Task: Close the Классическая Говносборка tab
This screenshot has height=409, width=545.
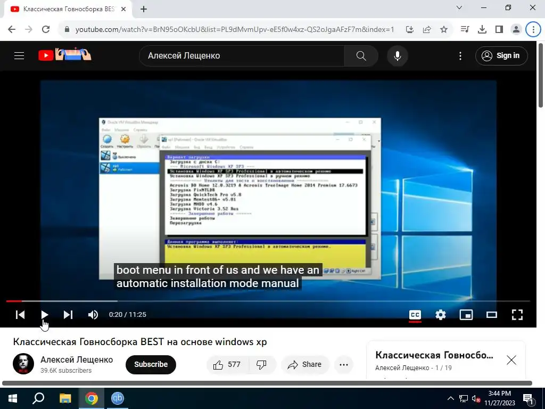Action: 123,9
